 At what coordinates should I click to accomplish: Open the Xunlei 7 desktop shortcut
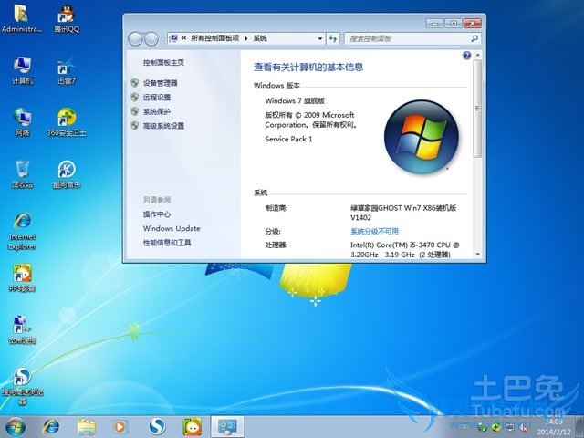66,68
